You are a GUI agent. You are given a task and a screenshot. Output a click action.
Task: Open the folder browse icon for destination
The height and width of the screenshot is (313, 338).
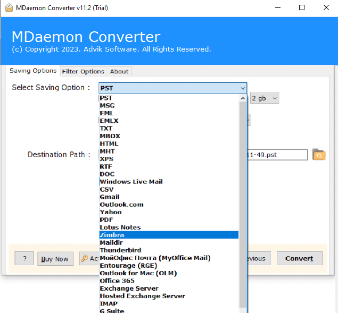coord(319,154)
